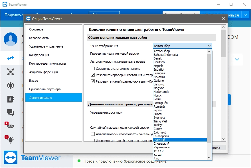Choose 'Polski' language
The image size is (251, 168).
pyautogui.click(x=180, y=99)
